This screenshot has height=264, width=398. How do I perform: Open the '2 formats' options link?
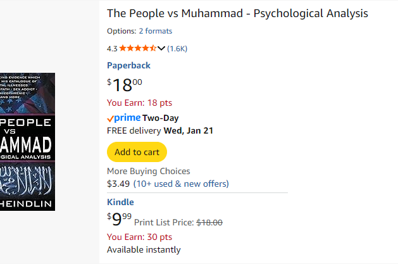(x=155, y=31)
